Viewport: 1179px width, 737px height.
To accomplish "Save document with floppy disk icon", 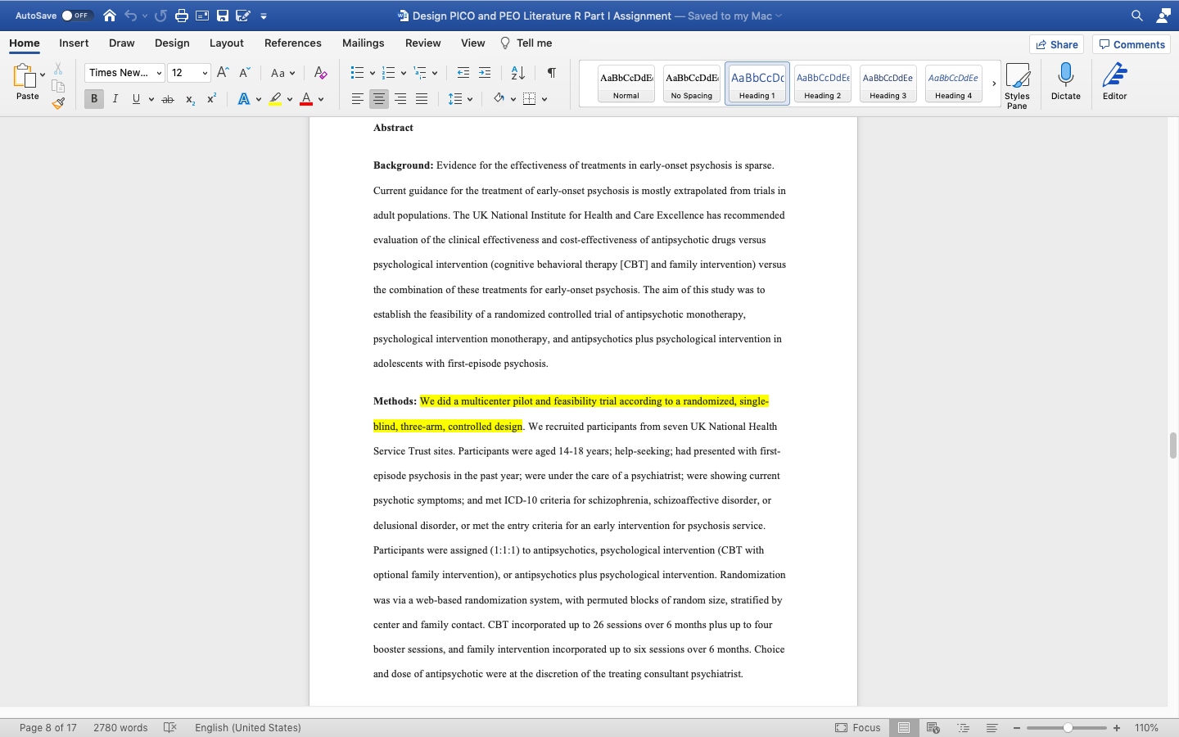I will tap(223, 16).
